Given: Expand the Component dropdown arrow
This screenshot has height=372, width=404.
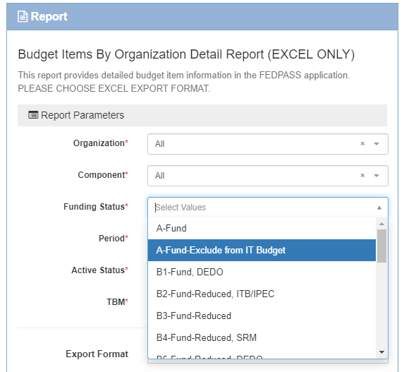Looking at the screenshot, I should (x=377, y=176).
